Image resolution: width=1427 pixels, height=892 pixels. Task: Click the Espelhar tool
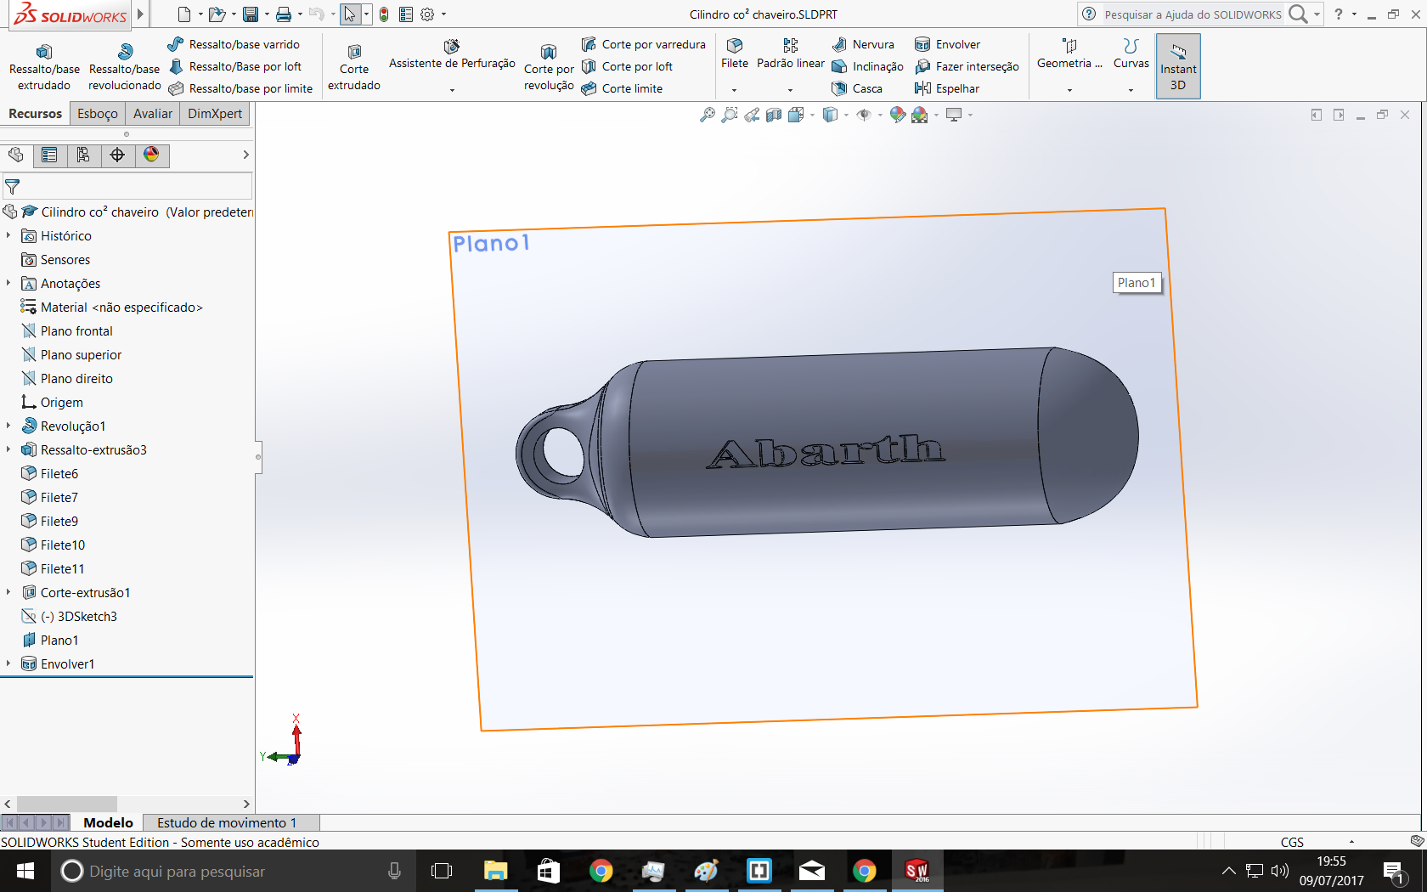(946, 88)
